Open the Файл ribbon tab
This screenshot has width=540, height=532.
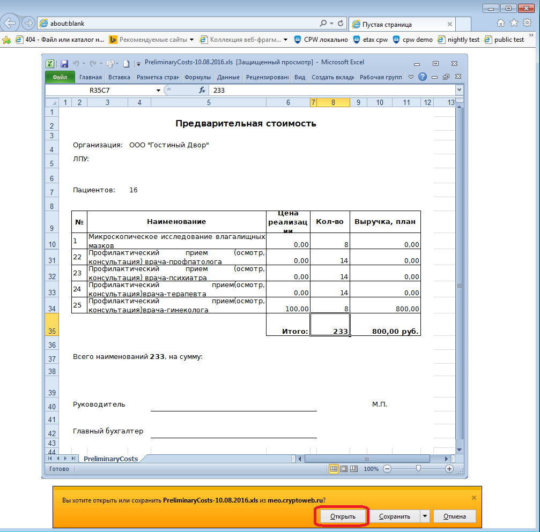[60, 77]
